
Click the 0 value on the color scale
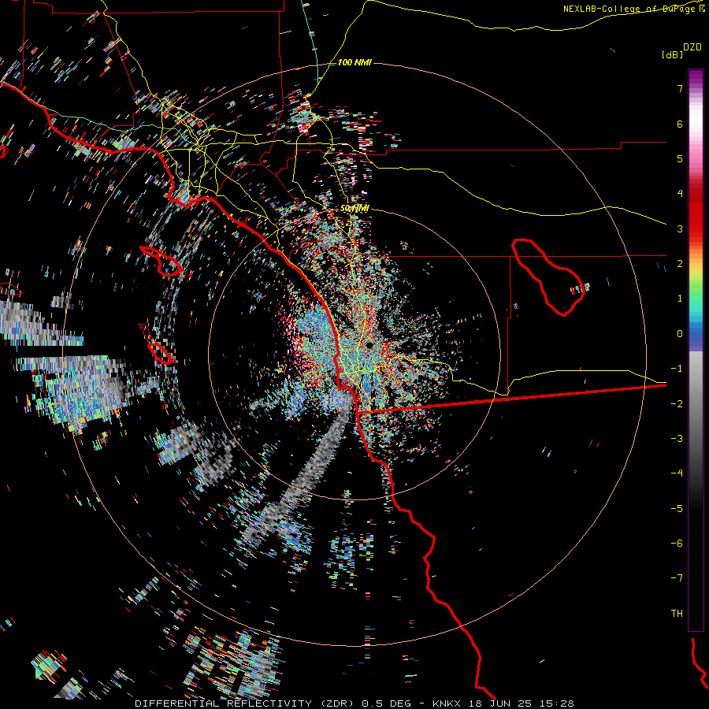(680, 334)
